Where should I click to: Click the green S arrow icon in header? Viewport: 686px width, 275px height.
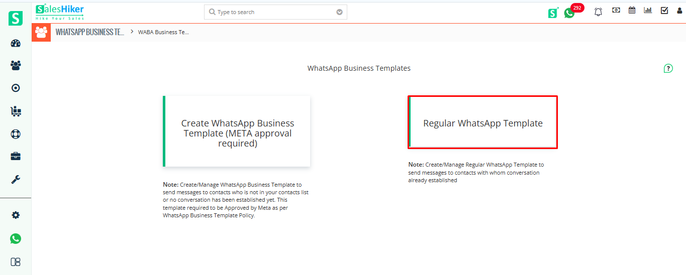(x=553, y=13)
